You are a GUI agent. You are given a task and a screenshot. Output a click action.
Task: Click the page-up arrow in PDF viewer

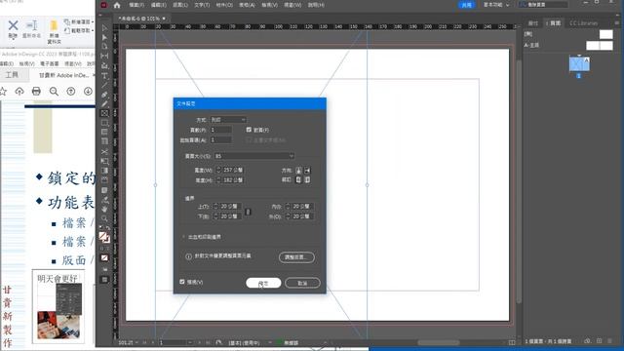71,91
